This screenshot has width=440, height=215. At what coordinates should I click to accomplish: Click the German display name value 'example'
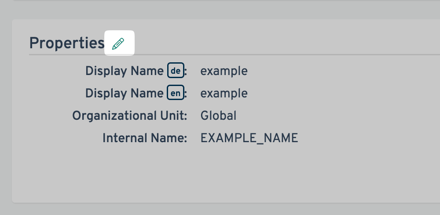click(x=224, y=71)
